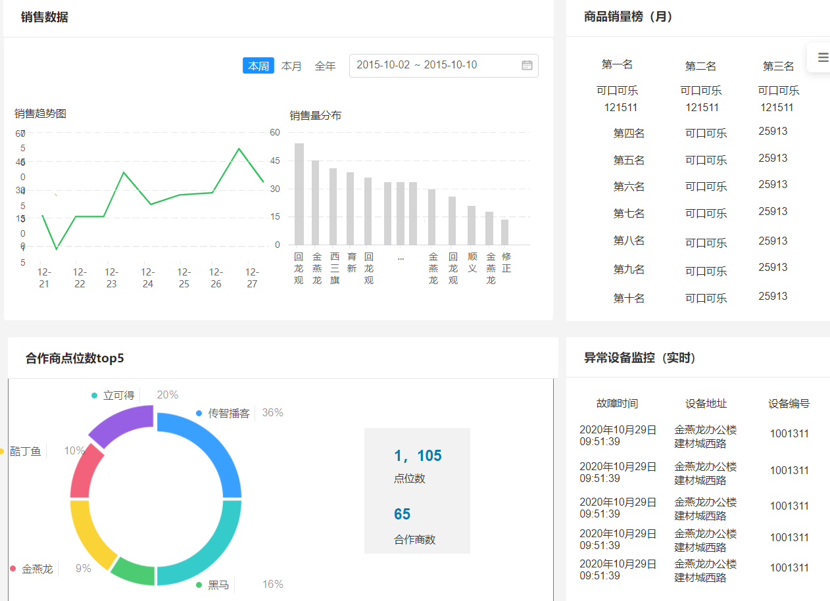Click the 1，105 点位数 statistic

click(x=418, y=455)
